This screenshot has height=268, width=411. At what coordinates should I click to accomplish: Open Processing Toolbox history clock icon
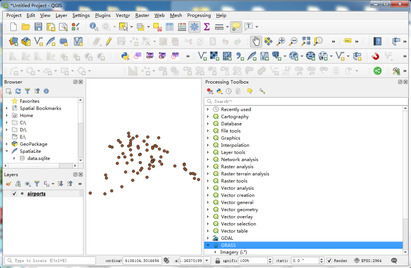(229, 91)
